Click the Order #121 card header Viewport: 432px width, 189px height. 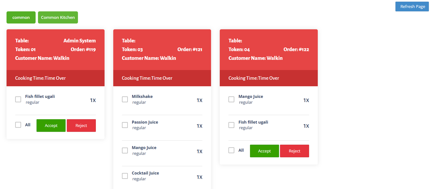pyautogui.click(x=162, y=49)
